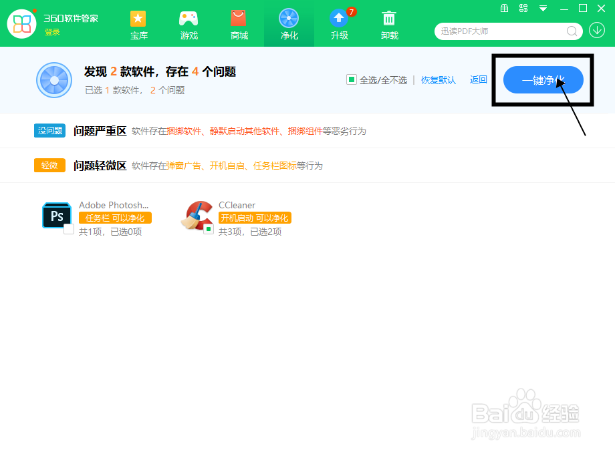Click the 360软件管家 logo icon

pyautogui.click(x=21, y=24)
